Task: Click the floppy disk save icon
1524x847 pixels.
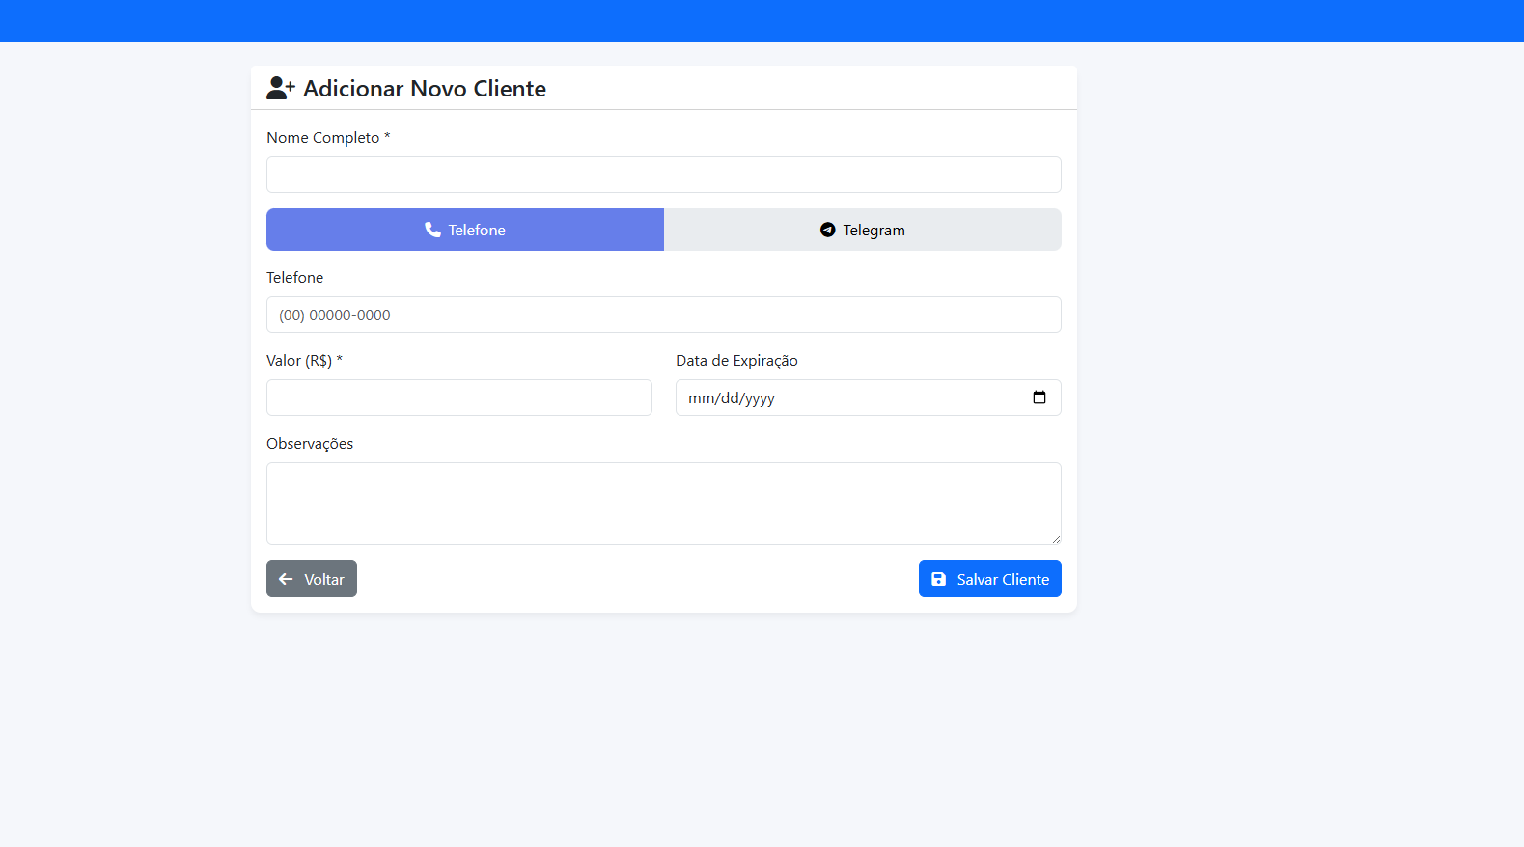Action: click(x=938, y=579)
